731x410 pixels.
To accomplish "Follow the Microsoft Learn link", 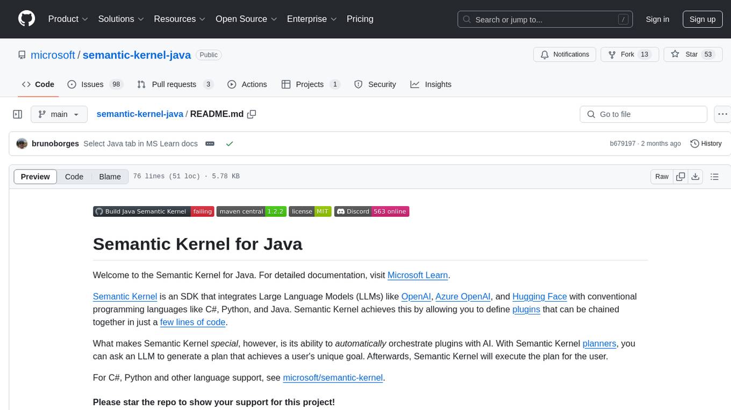I will 418,275.
